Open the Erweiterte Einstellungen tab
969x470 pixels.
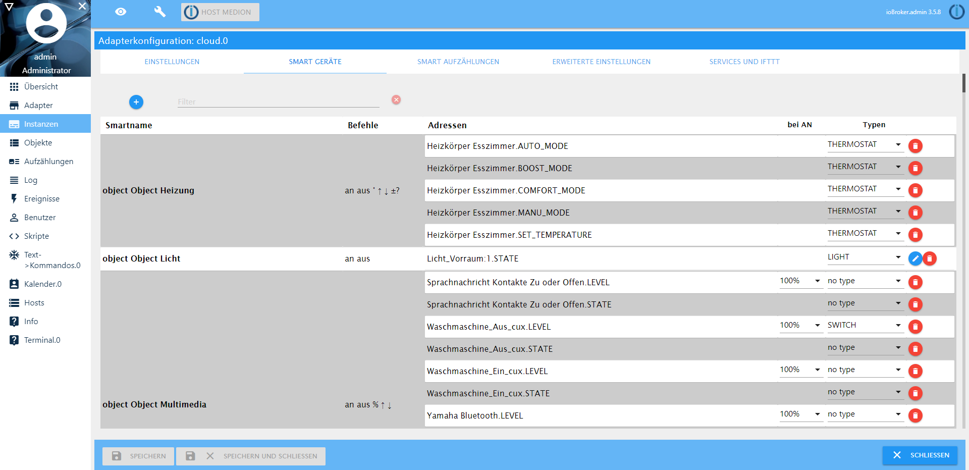coord(601,62)
